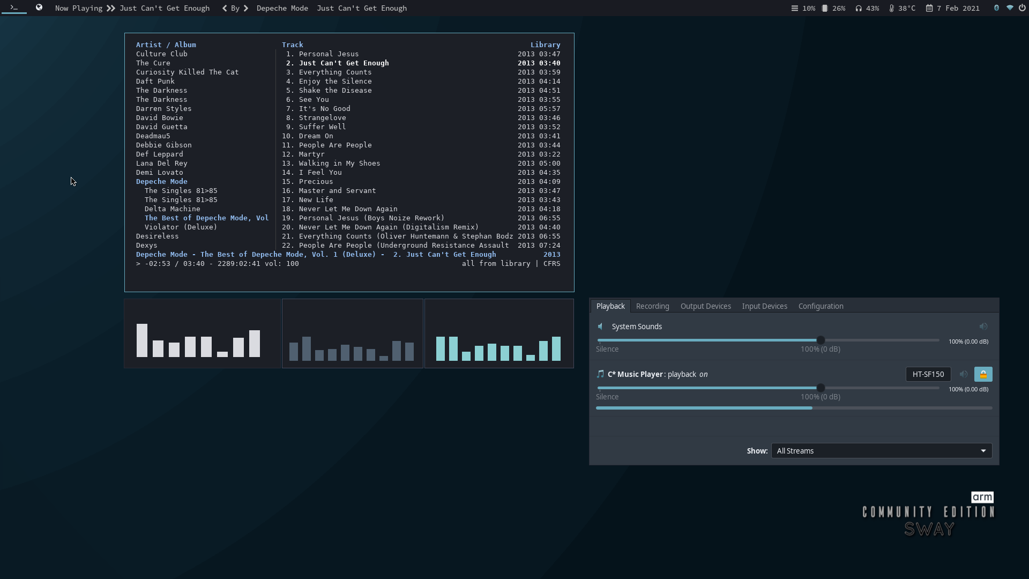Screen dimensions: 1029x579
Task: Switch to the Output Devices tab
Action: pyautogui.click(x=705, y=306)
